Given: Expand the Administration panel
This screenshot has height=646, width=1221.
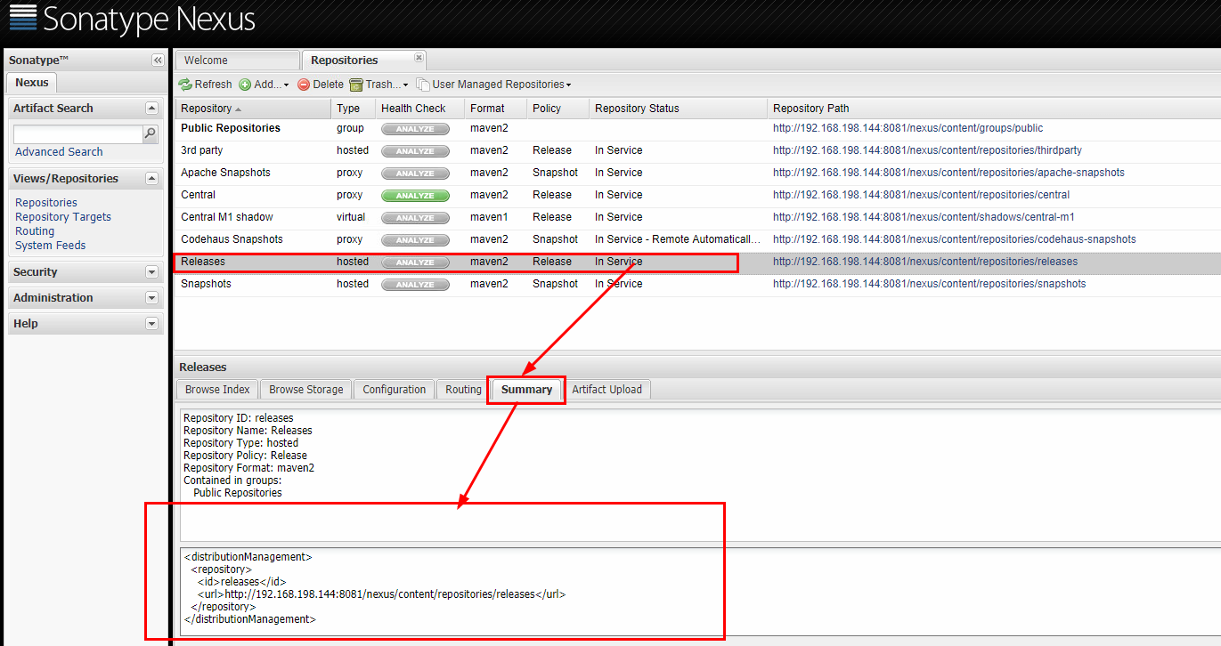Looking at the screenshot, I should point(151,298).
